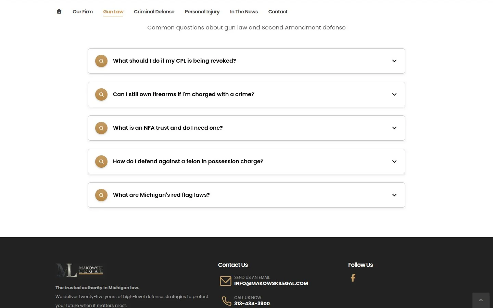Image resolution: width=493 pixels, height=308 pixels.
Task: Expand chevron for CPL being revoked question
Action: point(394,61)
